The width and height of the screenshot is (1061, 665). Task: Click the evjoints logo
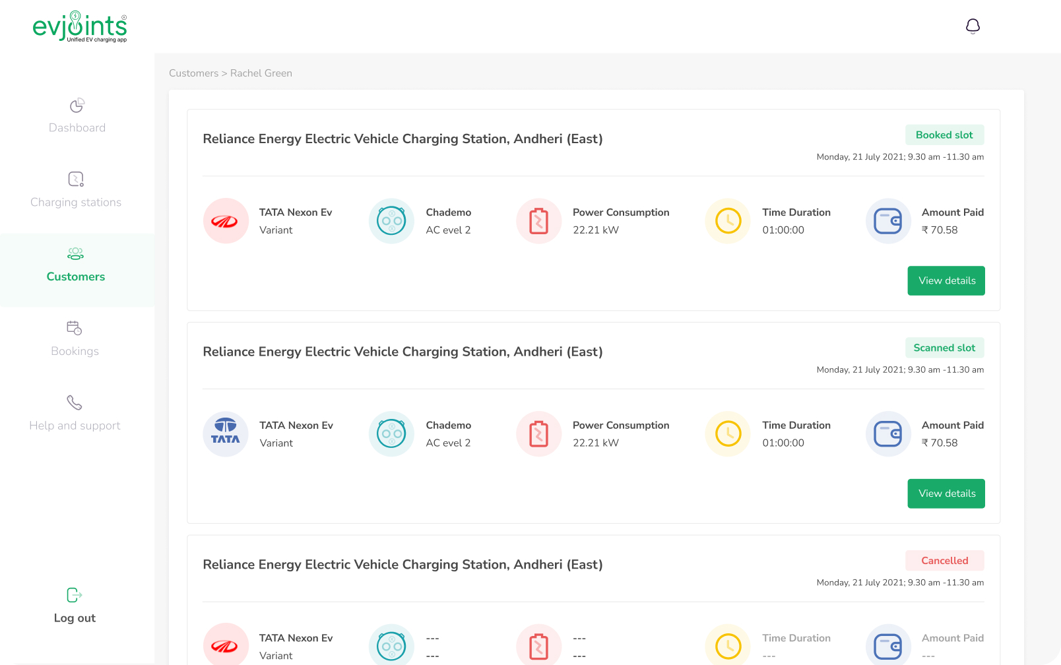(x=80, y=26)
